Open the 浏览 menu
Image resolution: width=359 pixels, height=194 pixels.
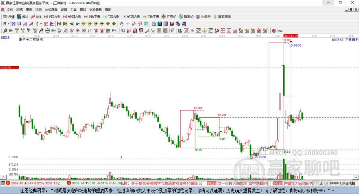pyautogui.click(x=20, y=9)
